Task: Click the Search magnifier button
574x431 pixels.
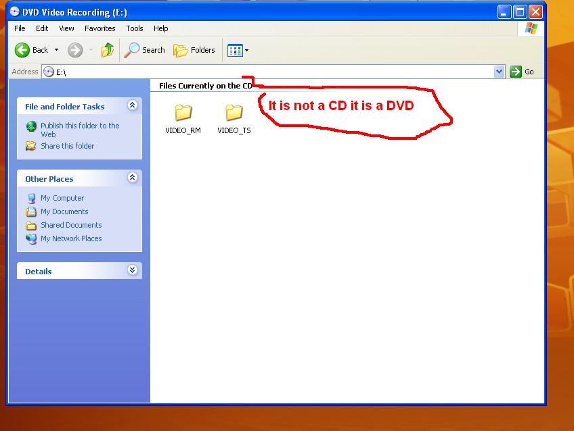Action: tap(144, 50)
